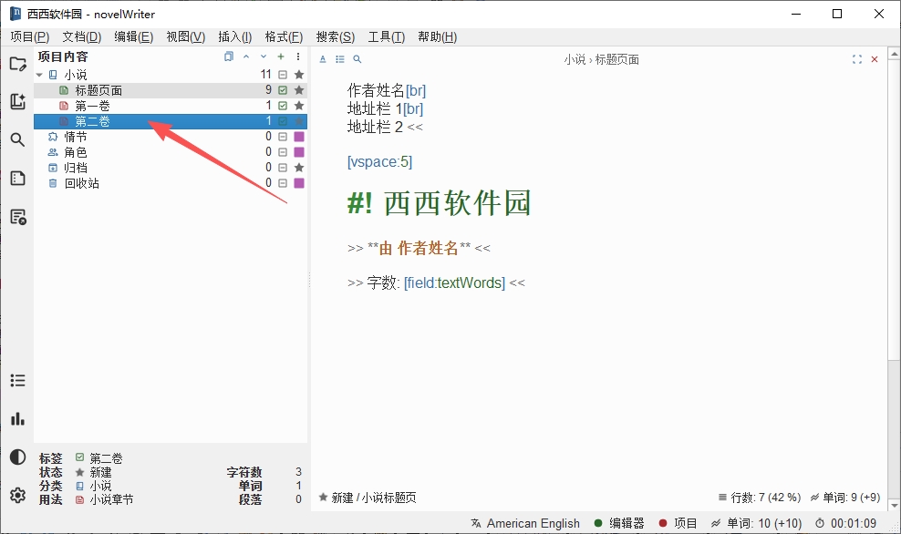Open the project tree more options menu

pyautogui.click(x=297, y=56)
